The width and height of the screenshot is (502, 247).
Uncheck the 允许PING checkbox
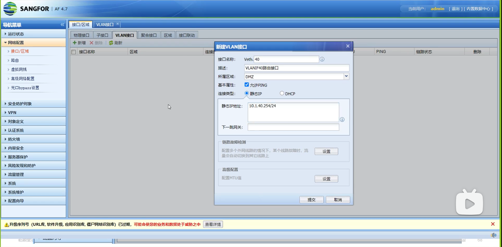[246, 84]
